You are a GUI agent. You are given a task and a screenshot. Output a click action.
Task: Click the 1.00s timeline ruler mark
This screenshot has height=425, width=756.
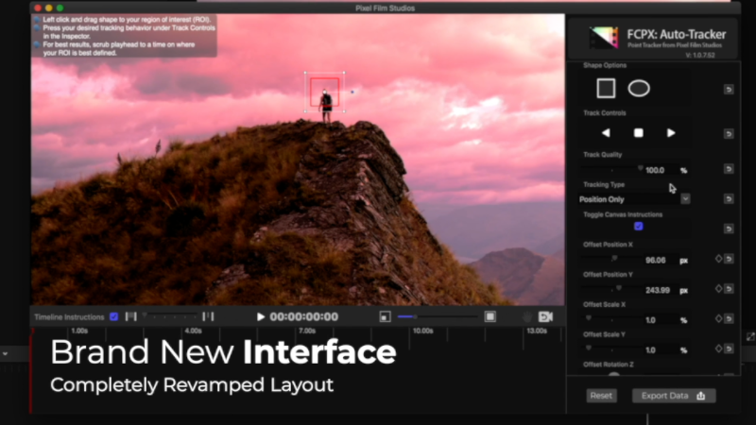coord(79,331)
